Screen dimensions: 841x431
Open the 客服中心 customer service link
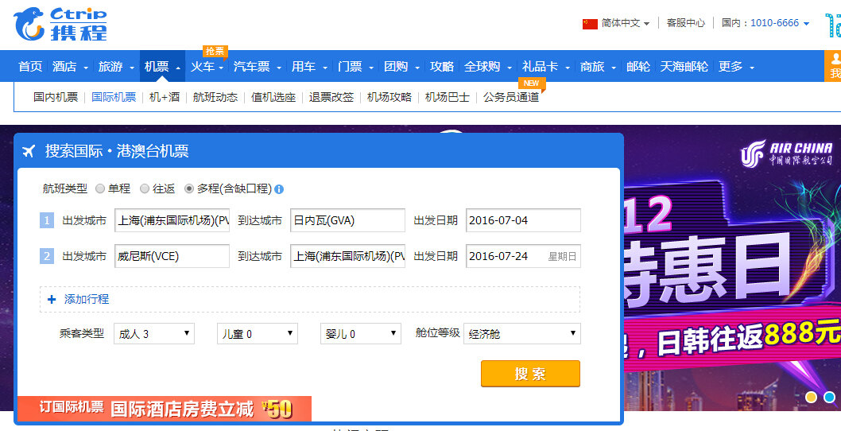(x=686, y=23)
